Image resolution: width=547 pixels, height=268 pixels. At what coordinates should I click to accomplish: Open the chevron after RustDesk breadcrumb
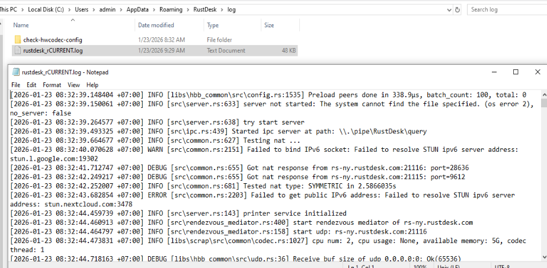[222, 9]
